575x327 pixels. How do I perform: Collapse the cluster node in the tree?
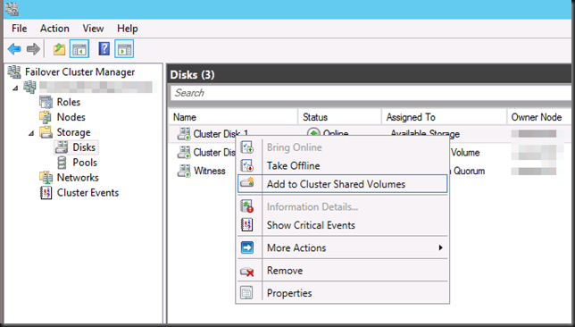pos(15,88)
